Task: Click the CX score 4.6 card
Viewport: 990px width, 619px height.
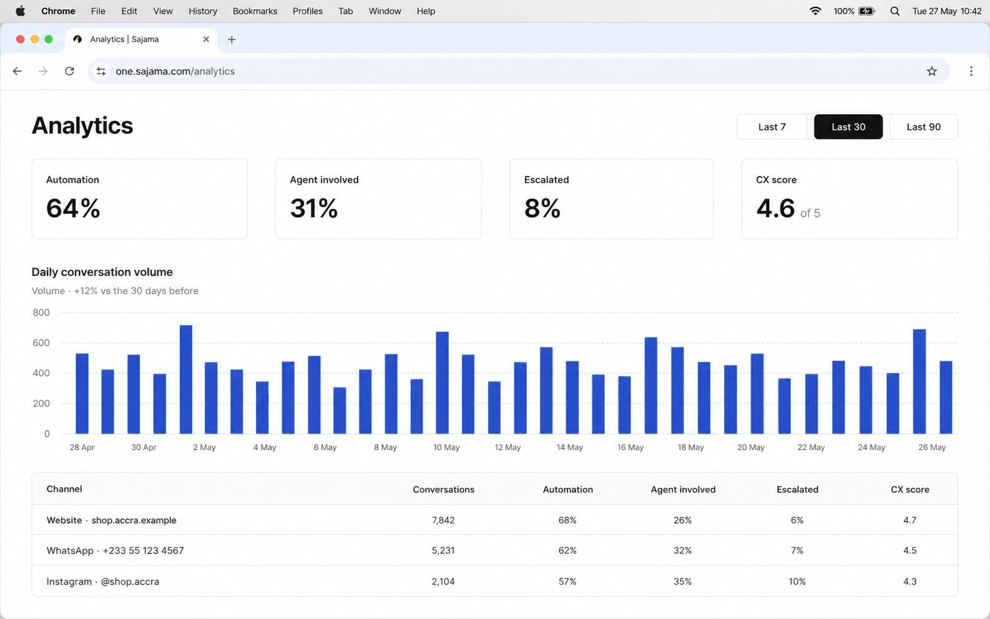Action: tap(850, 198)
